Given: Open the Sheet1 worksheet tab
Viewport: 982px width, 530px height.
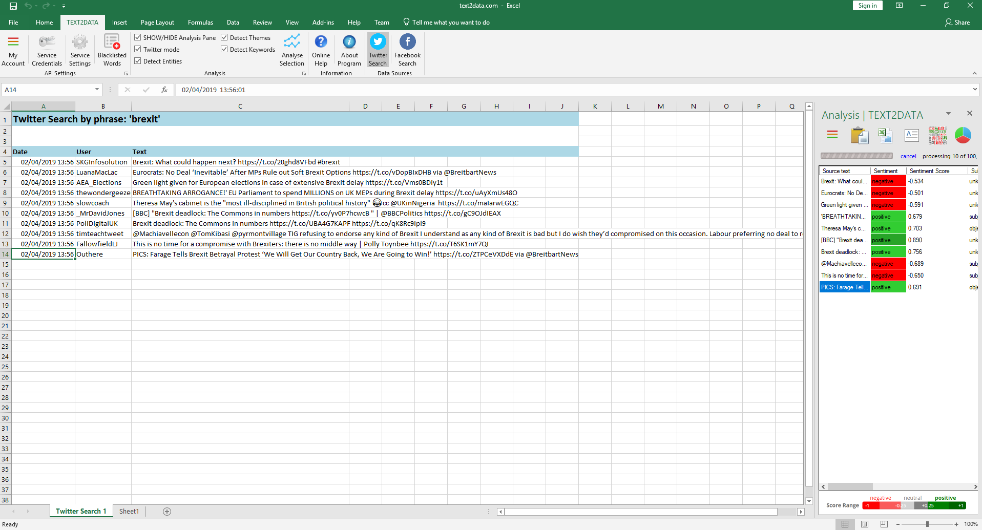Looking at the screenshot, I should click(x=129, y=511).
